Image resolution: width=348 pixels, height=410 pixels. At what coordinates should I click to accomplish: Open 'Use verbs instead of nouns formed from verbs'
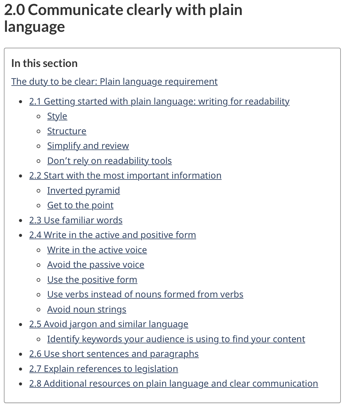(x=145, y=294)
